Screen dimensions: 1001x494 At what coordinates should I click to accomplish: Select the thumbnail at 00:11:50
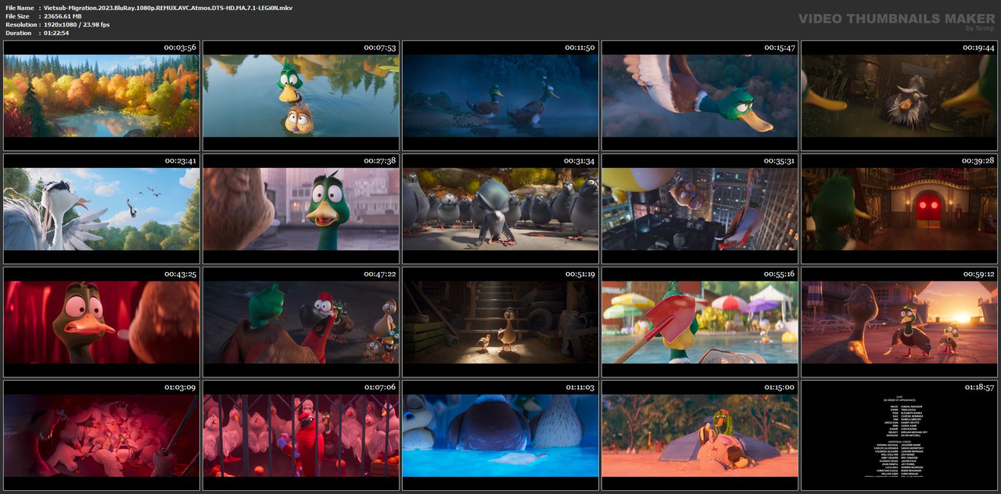click(x=500, y=95)
